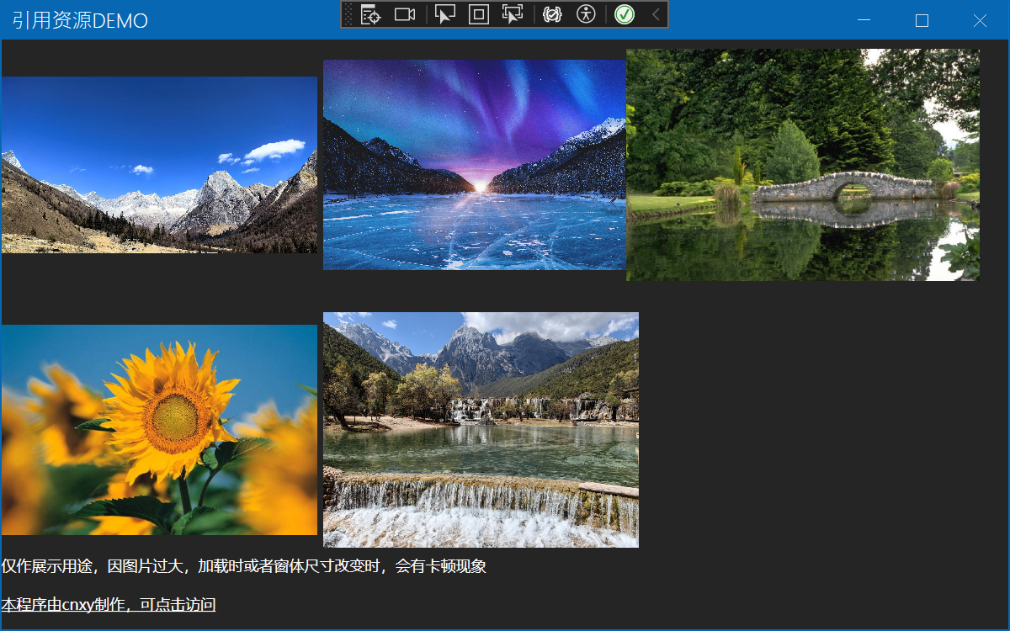Click the waterfall mountain lake picture
The image size is (1010, 631).
(481, 429)
